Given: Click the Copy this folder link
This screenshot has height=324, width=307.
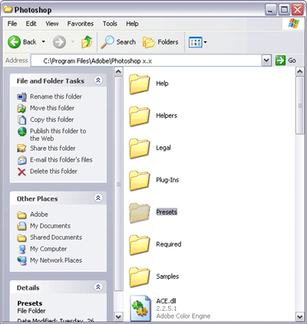Looking at the screenshot, I should pos(52,119).
